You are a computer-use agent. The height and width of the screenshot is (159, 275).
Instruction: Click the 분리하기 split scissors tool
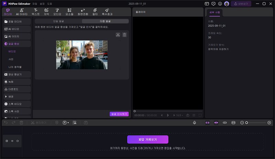coord(38,123)
